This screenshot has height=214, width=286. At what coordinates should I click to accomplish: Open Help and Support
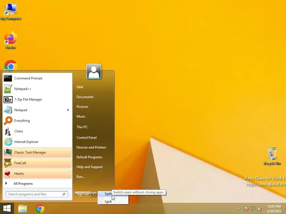click(x=89, y=167)
